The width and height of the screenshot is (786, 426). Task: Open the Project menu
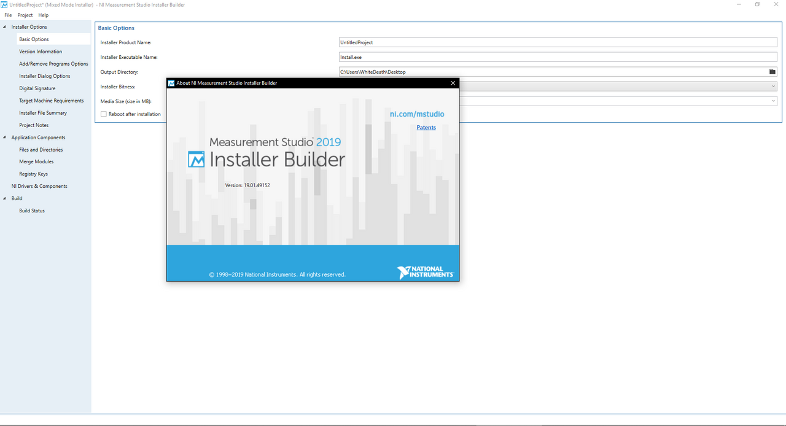(25, 15)
